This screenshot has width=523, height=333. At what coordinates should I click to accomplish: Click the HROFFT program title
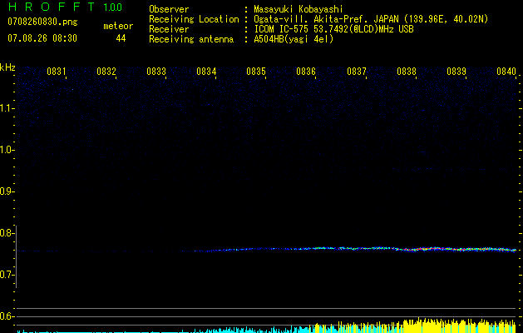pyautogui.click(x=52, y=7)
